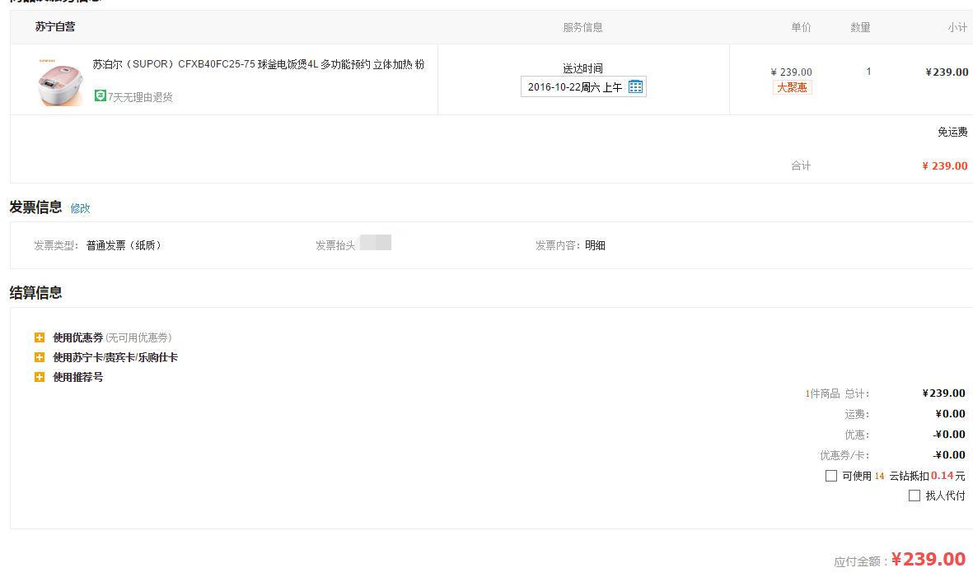Image resolution: width=973 pixels, height=577 pixels.
Task: Expand the 使用推荐号 plus icon
Action: tap(39, 378)
